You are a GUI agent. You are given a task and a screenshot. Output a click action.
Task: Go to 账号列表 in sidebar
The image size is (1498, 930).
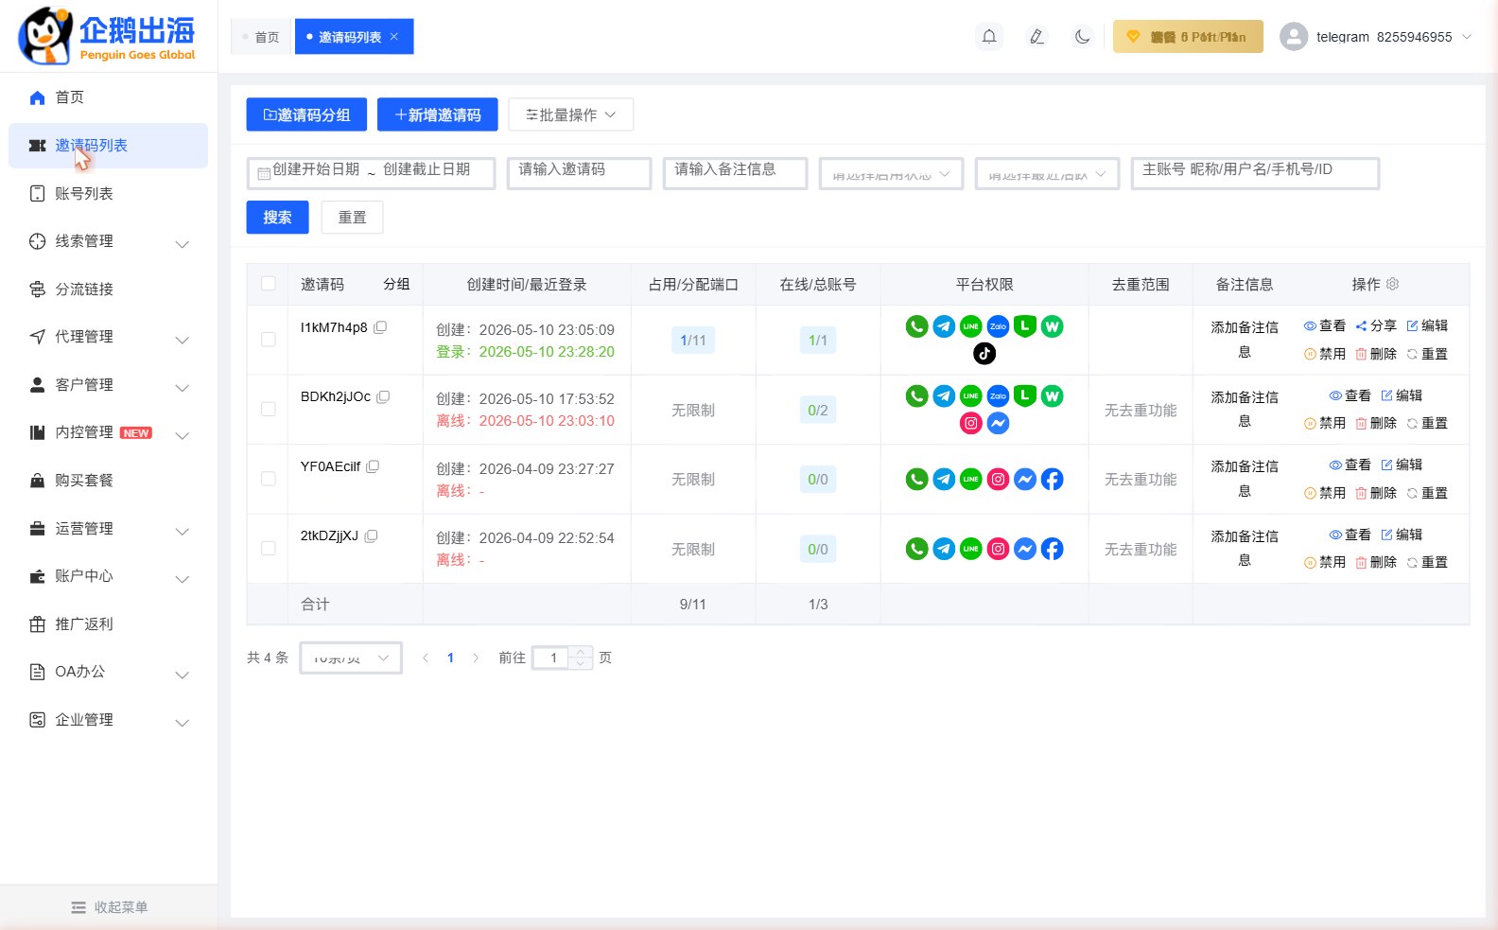pyautogui.click(x=109, y=194)
